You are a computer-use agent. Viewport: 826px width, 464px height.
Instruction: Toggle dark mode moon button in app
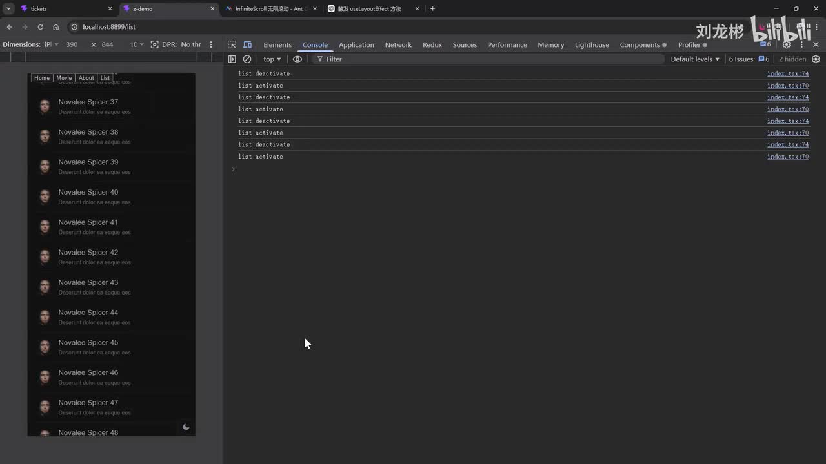coord(186,427)
